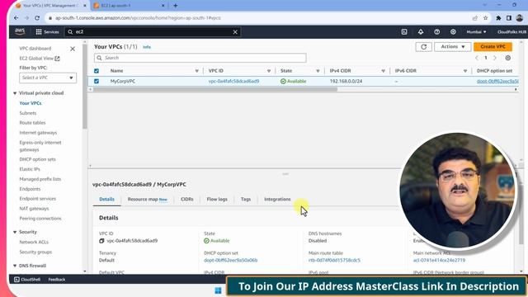Go to next page of VPCs

tap(495, 58)
